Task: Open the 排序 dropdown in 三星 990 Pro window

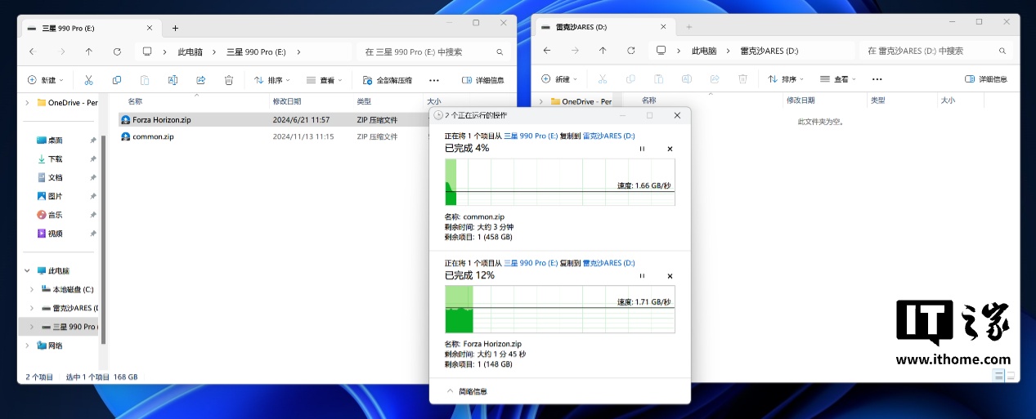Action: coord(269,80)
